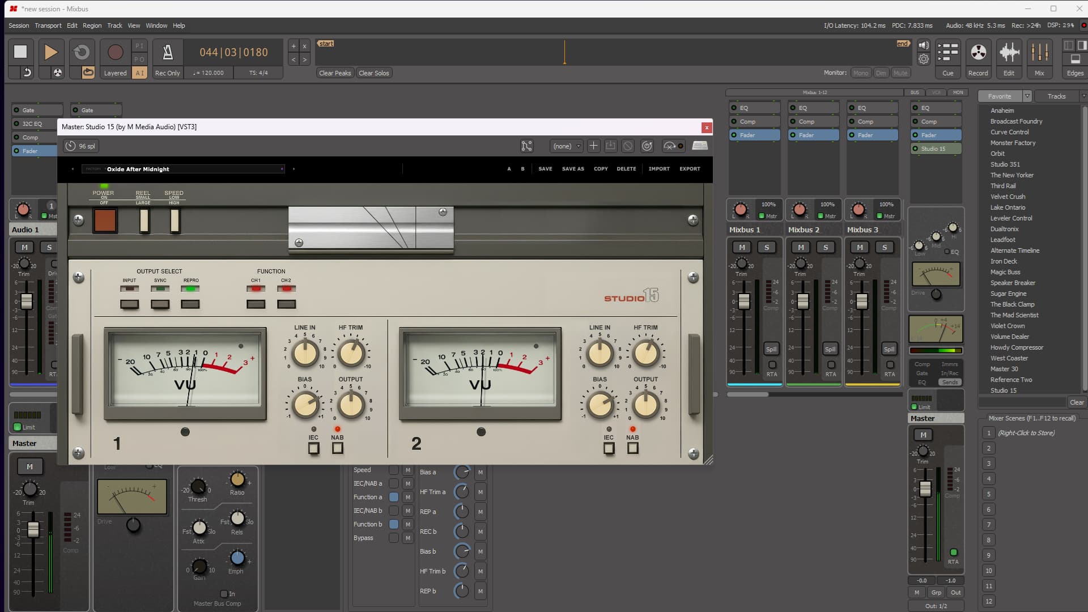Viewport: 1088px width, 612px height.
Task: Toggle the CH1 function button
Action: tap(256, 304)
